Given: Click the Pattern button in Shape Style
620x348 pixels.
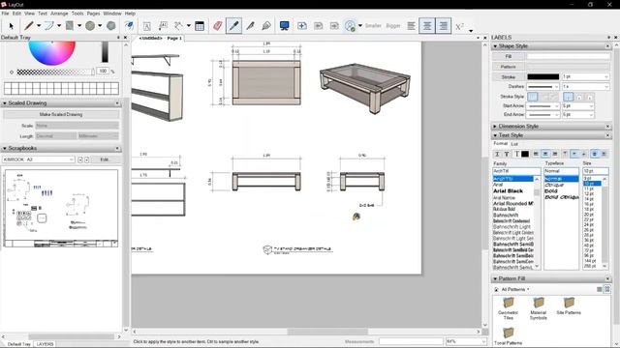Looking at the screenshot, I should 509,67.
